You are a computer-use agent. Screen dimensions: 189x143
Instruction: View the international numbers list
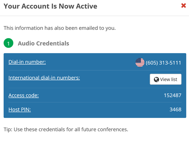(166, 79)
